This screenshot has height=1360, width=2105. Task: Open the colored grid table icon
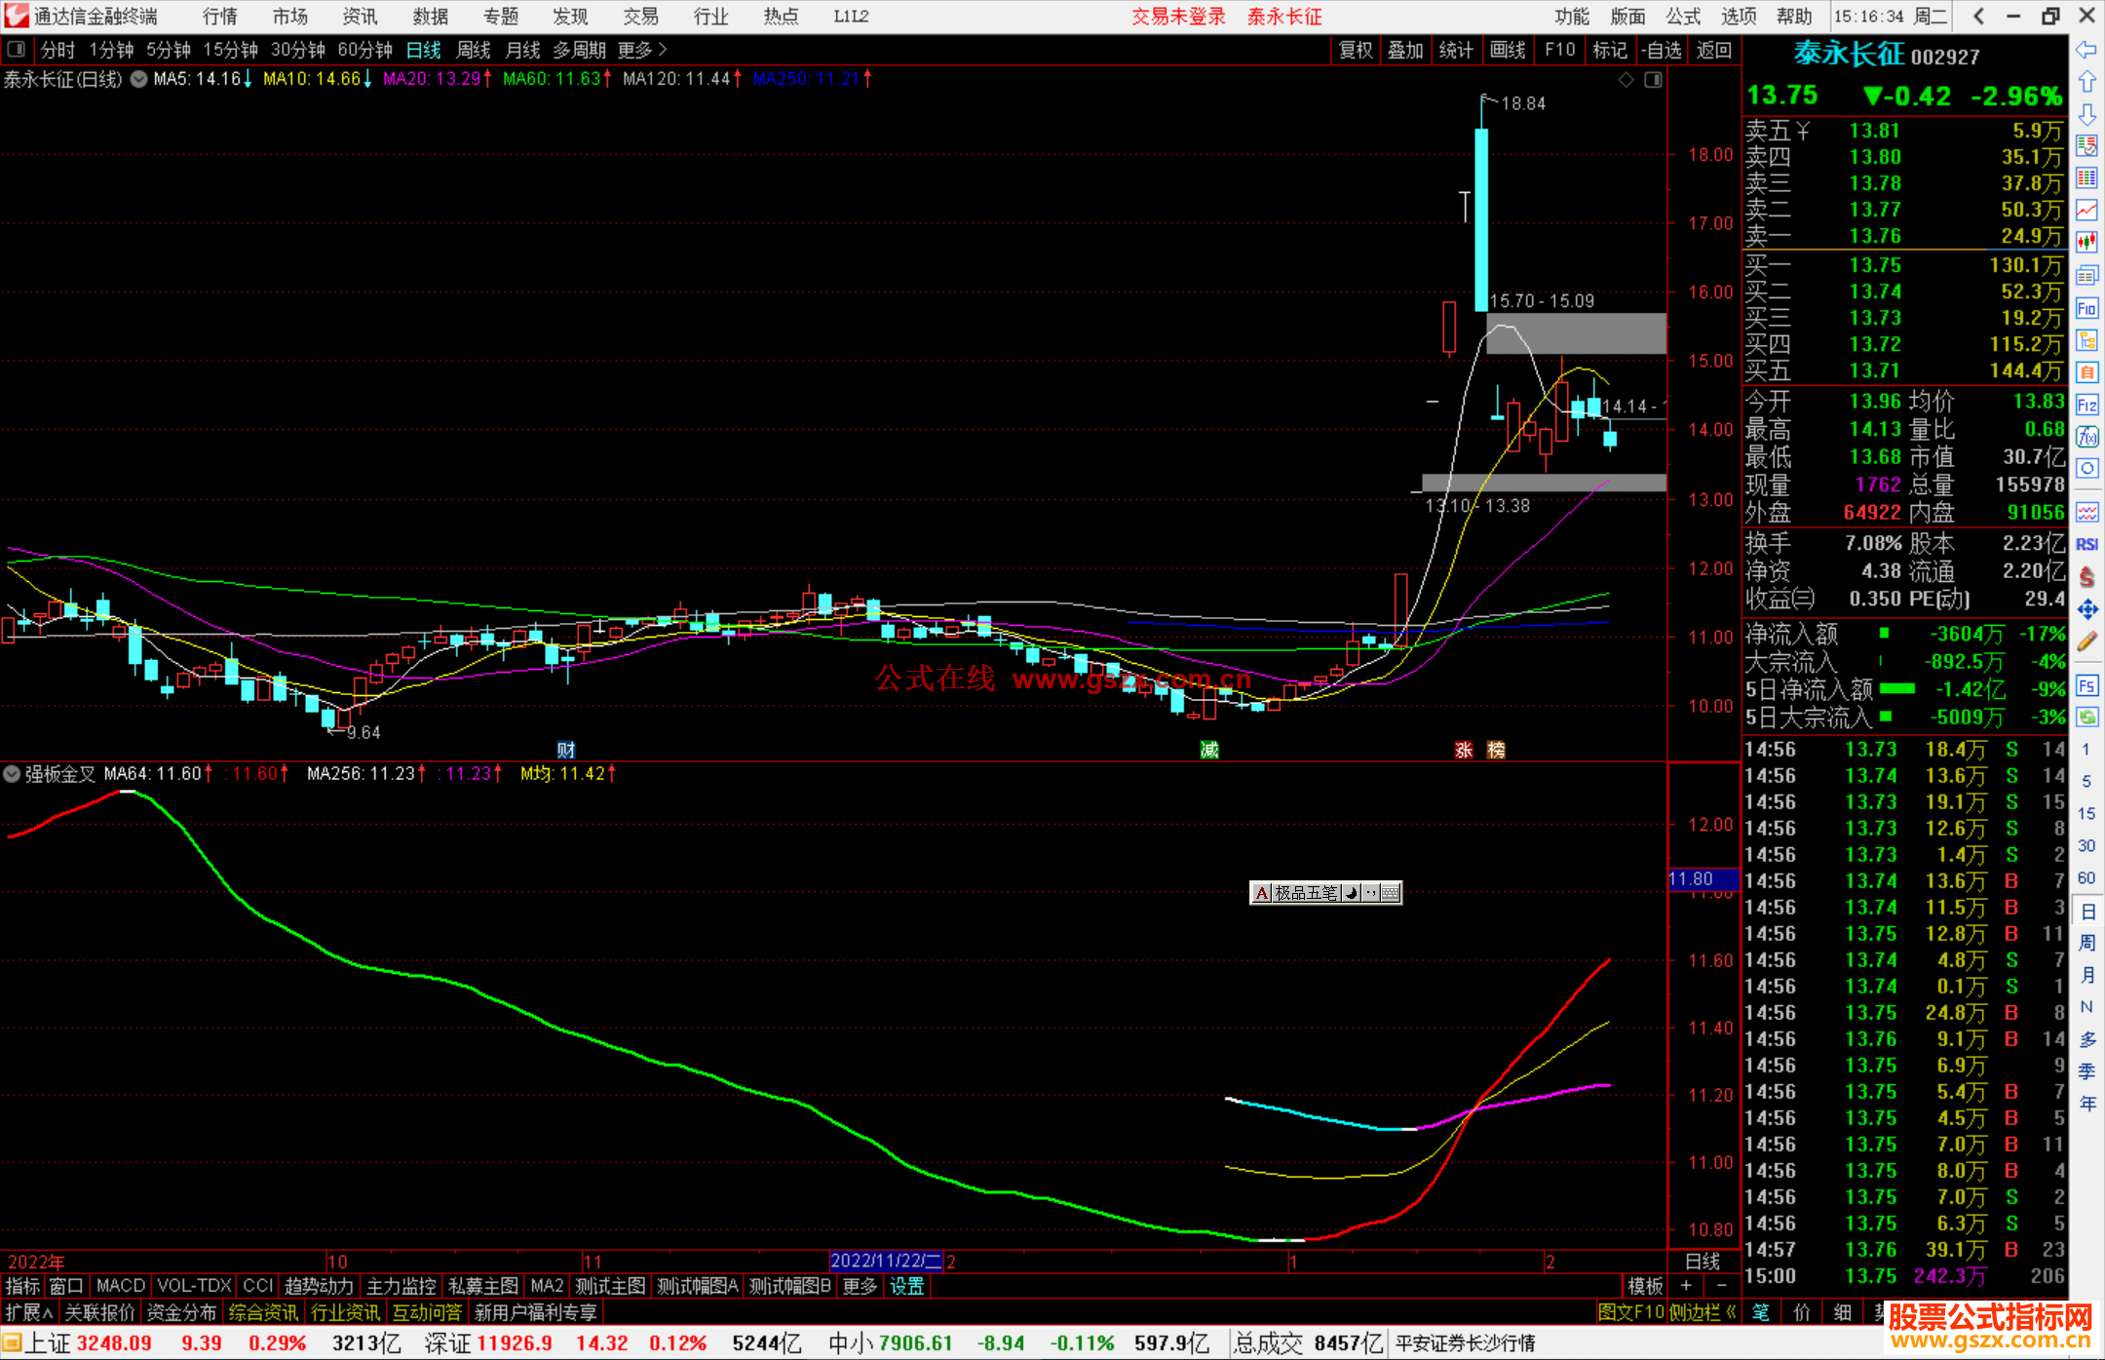(x=2086, y=178)
